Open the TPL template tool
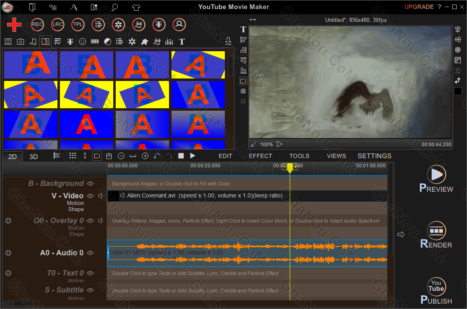The image size is (467, 309). (78, 24)
